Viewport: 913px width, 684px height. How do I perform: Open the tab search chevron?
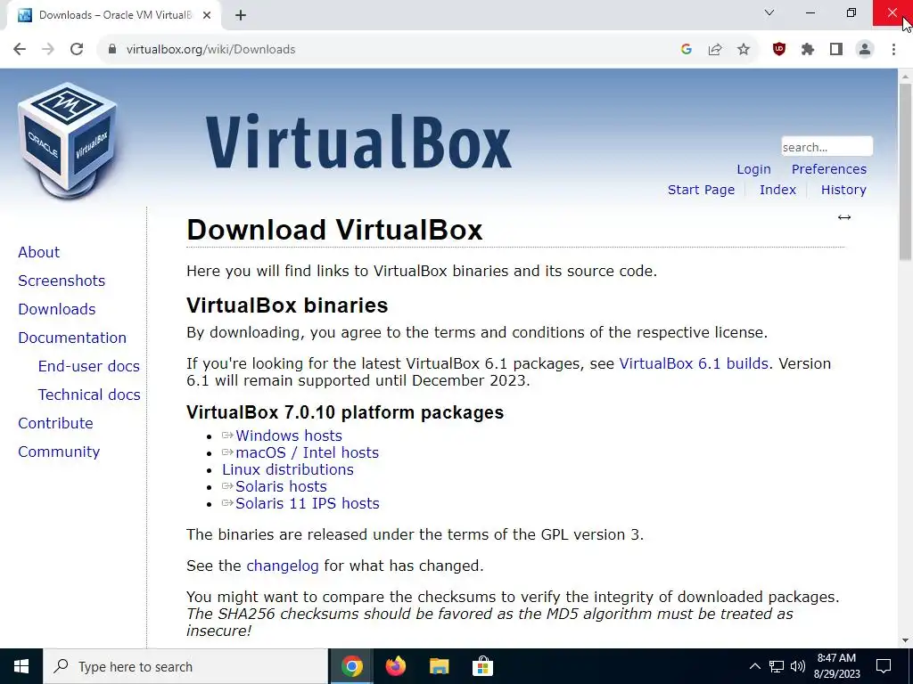click(769, 12)
